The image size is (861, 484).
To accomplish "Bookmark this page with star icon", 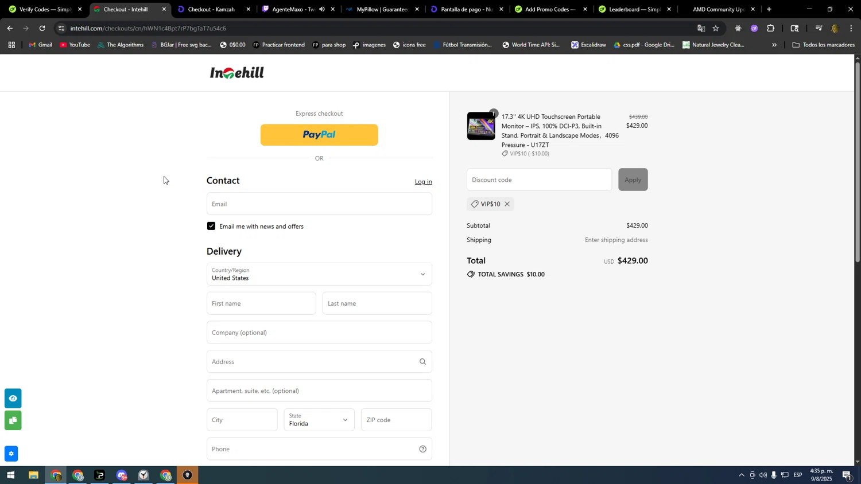I will (716, 28).
